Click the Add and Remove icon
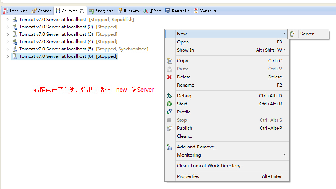 [x=170, y=147]
